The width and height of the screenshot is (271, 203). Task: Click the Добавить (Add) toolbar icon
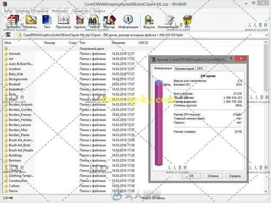[x=13, y=22]
